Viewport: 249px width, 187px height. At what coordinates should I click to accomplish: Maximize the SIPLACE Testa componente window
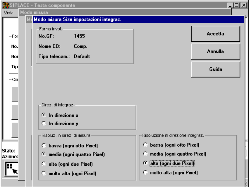point(237,5)
